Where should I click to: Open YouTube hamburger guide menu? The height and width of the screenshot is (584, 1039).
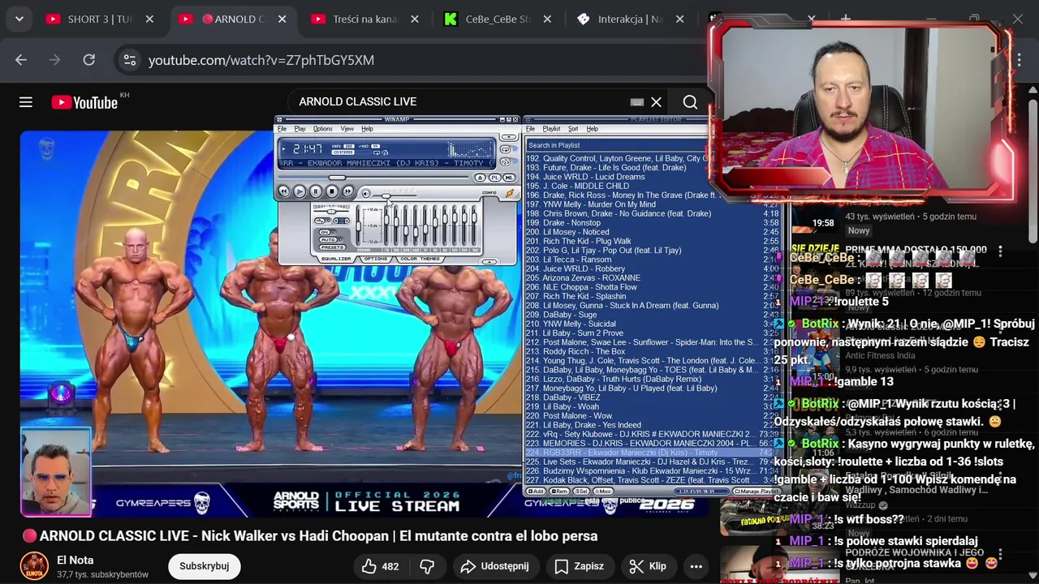click(x=26, y=102)
